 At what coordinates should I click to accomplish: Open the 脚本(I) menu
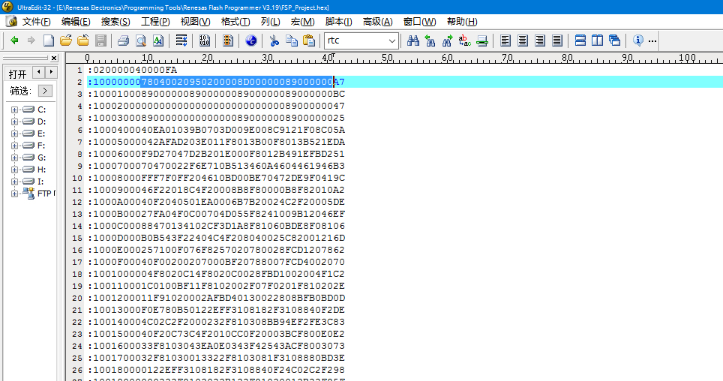(338, 22)
